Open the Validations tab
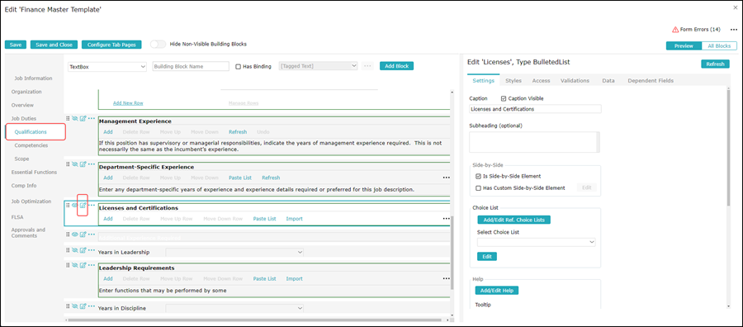Viewport: 743px width, 327px height. coord(575,81)
